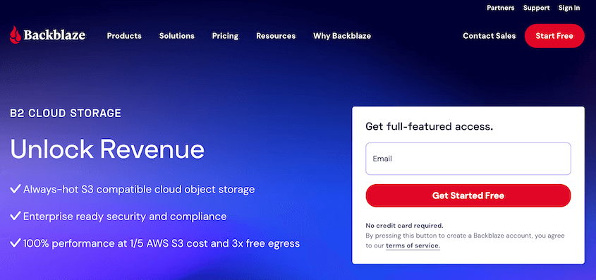Click the red Start Free button
596x280 pixels.
coord(554,36)
